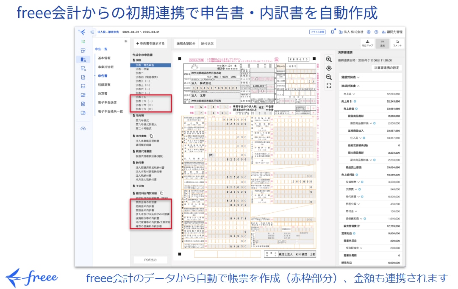Open the 申告一覧 link
The height and width of the screenshot is (289, 458).
[101, 49]
